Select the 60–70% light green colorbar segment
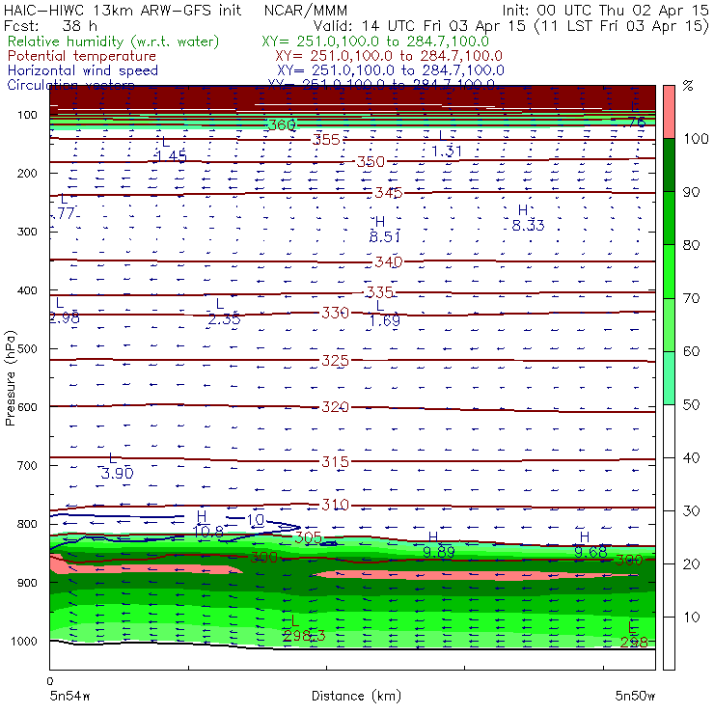Viewport: 714px width, 714px height. tap(669, 324)
